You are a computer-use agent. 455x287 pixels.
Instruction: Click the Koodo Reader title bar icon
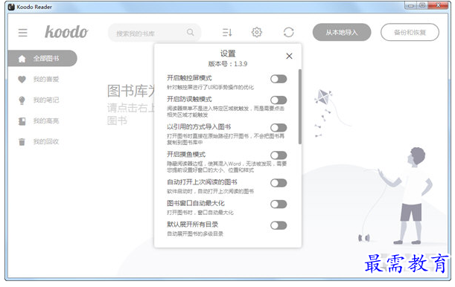click(11, 7)
